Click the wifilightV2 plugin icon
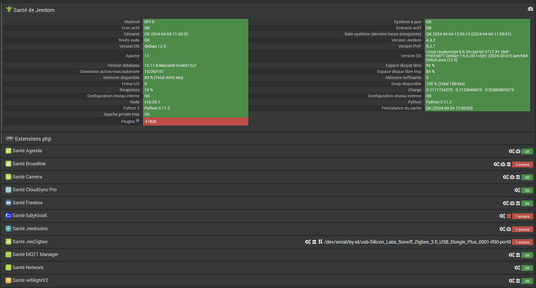 pos(9,280)
